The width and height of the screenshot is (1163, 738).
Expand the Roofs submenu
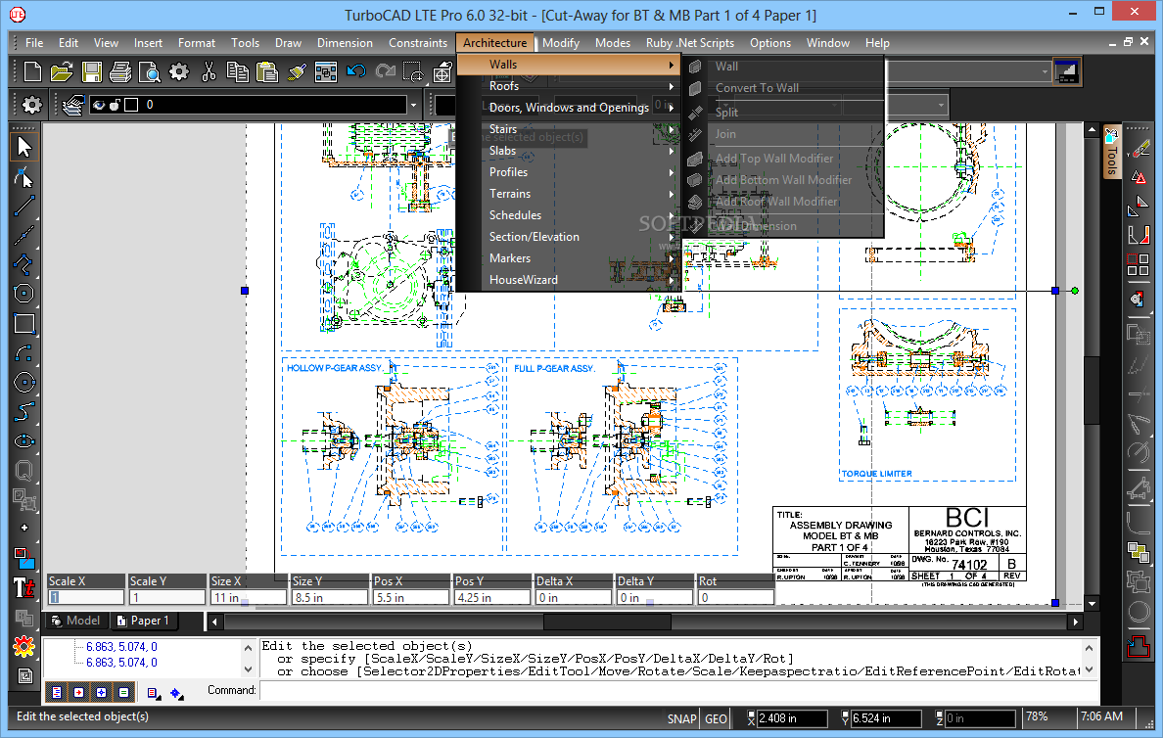pyautogui.click(x=570, y=86)
